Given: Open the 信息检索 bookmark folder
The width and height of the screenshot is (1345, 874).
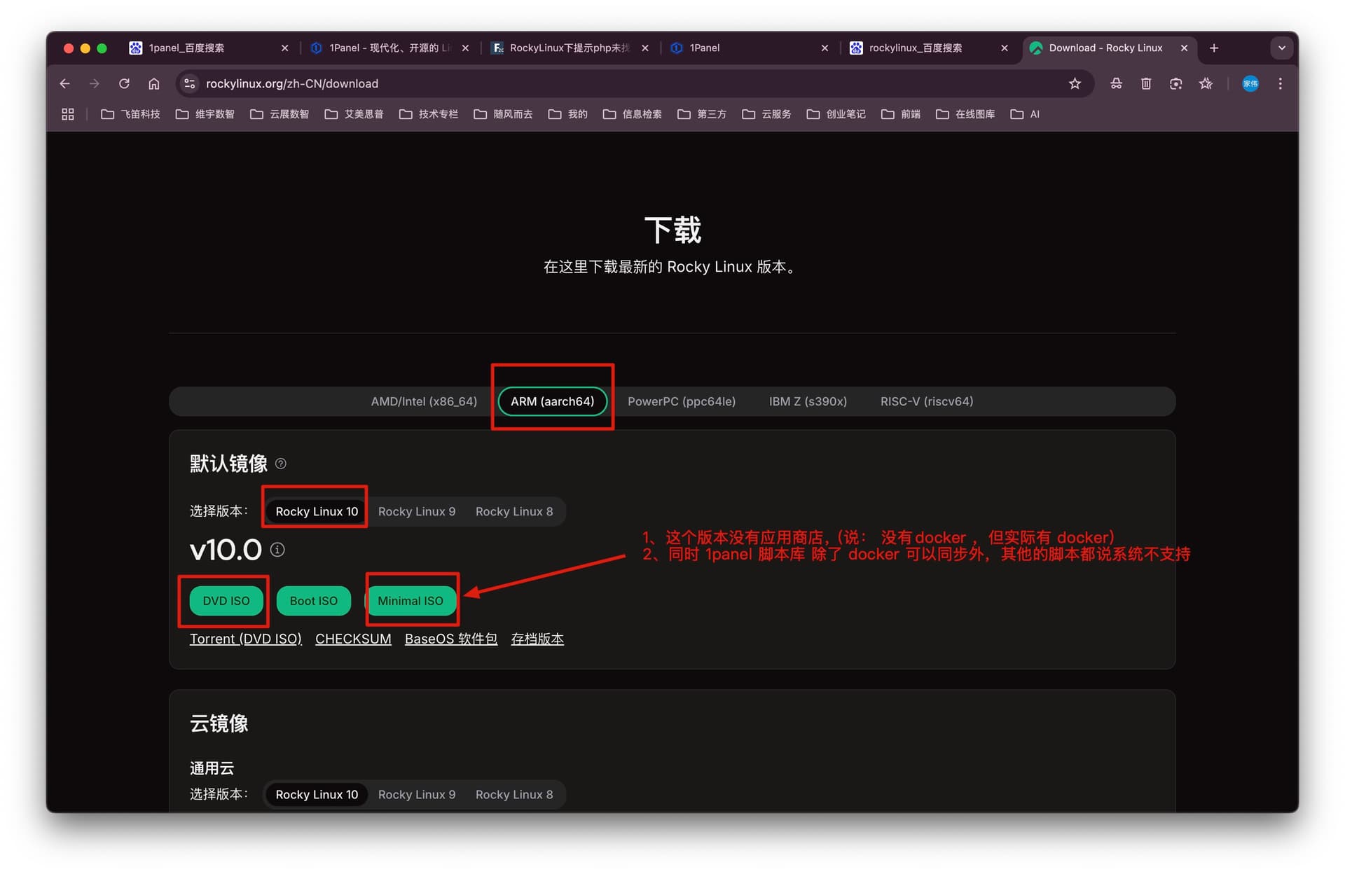Looking at the screenshot, I should point(632,114).
